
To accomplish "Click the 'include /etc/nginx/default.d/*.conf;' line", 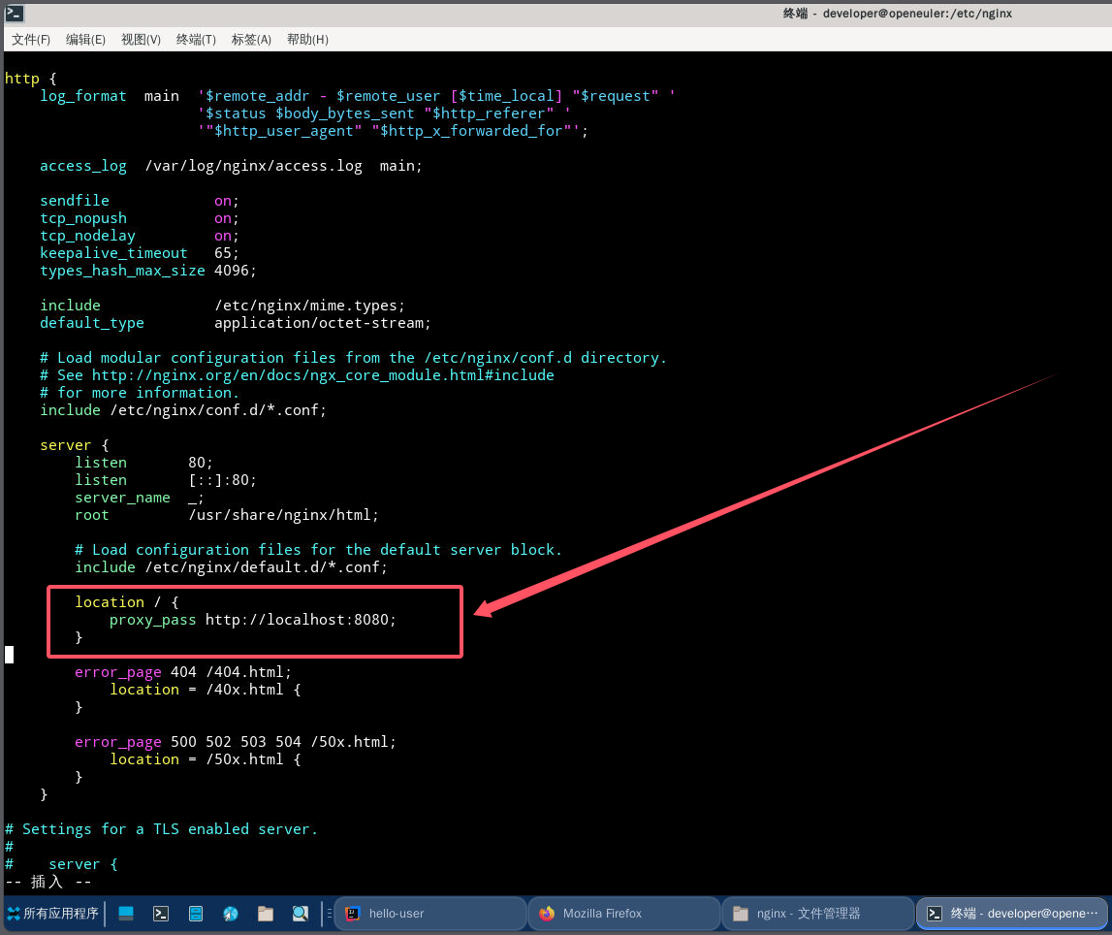I will coord(231,567).
